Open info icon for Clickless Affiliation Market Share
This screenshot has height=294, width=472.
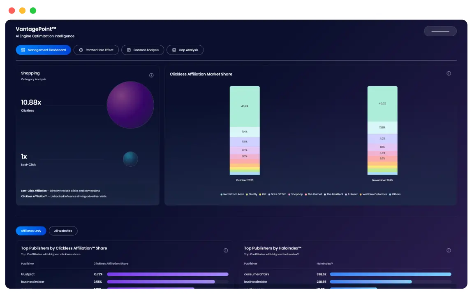449,74
